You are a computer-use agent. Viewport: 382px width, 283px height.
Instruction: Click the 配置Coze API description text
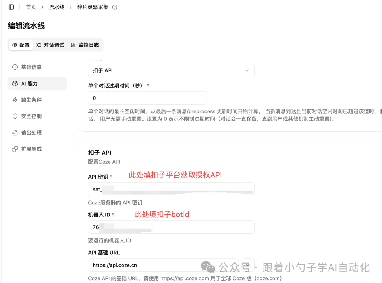click(104, 162)
